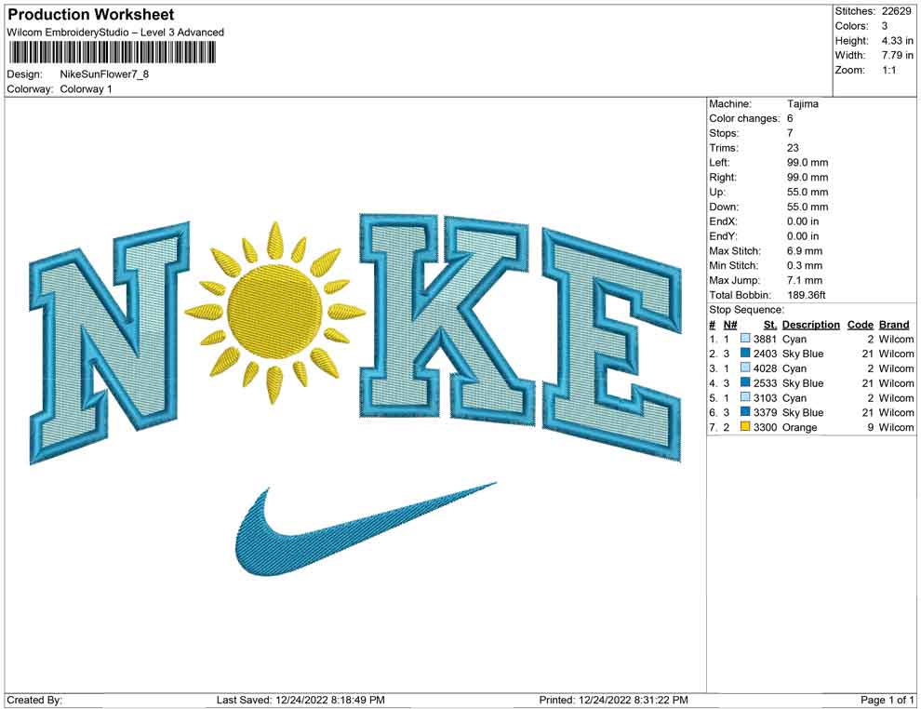
Task: Click the St. column header
Action: pyautogui.click(x=770, y=325)
